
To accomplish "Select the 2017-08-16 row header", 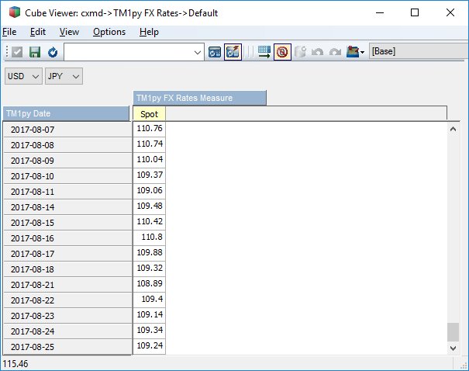I will click(67, 238).
